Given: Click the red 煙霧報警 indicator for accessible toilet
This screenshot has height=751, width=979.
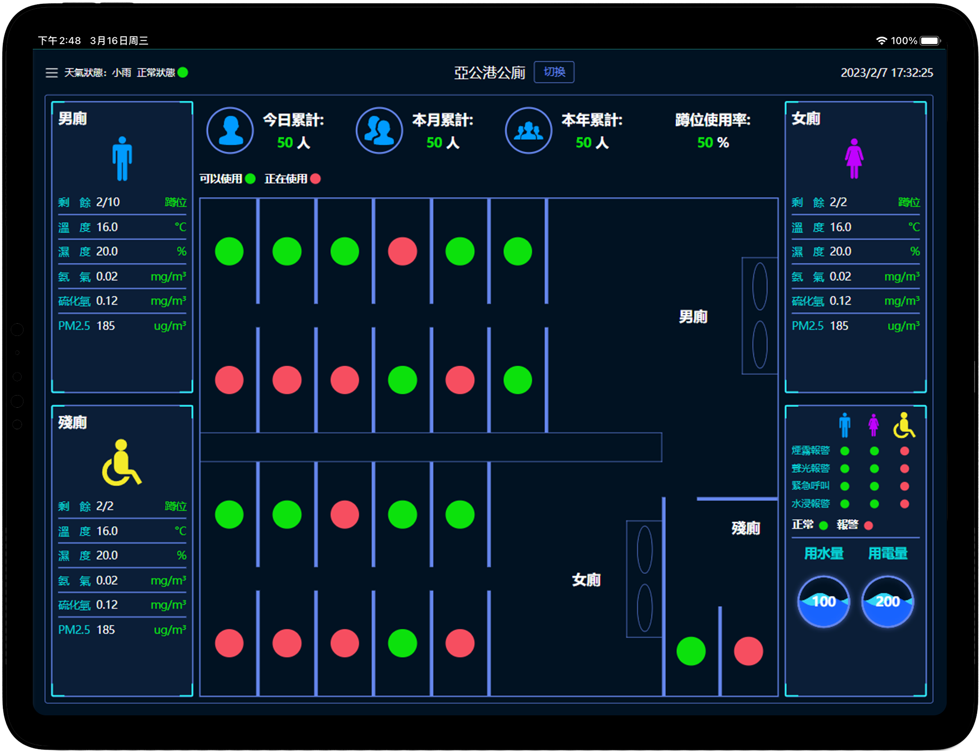Looking at the screenshot, I should coord(904,451).
